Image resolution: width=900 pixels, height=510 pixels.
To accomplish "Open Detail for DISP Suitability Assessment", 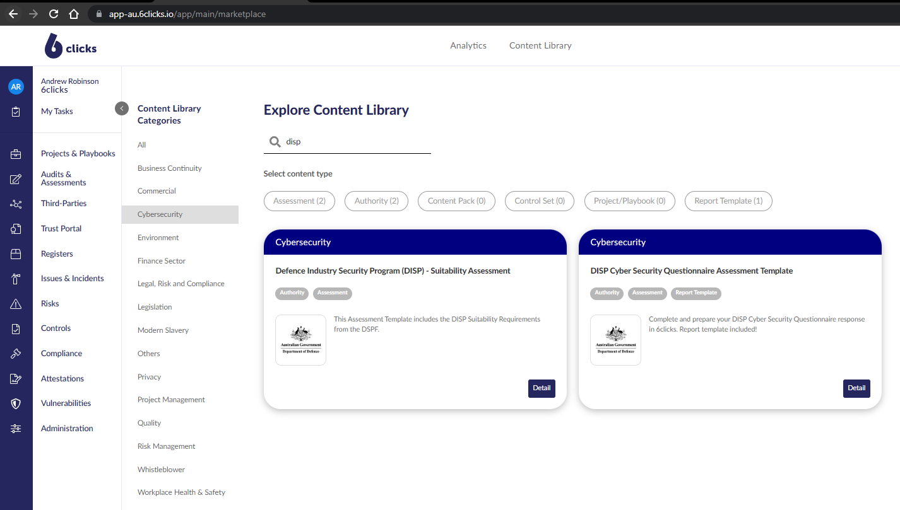I will (x=542, y=388).
